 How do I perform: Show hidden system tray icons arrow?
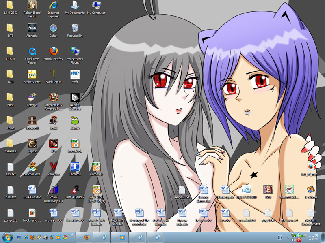288,237
